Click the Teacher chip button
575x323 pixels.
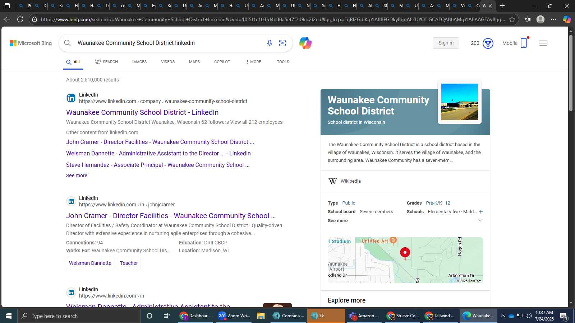(x=129, y=263)
